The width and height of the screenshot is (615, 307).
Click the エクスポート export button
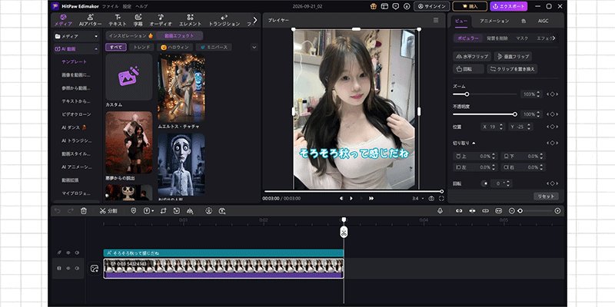click(x=509, y=6)
